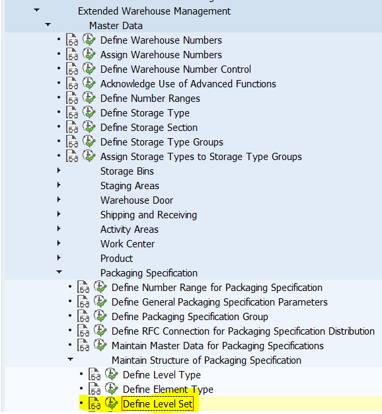Execute activity icon for Define Packaging Specification Group

click(x=100, y=316)
